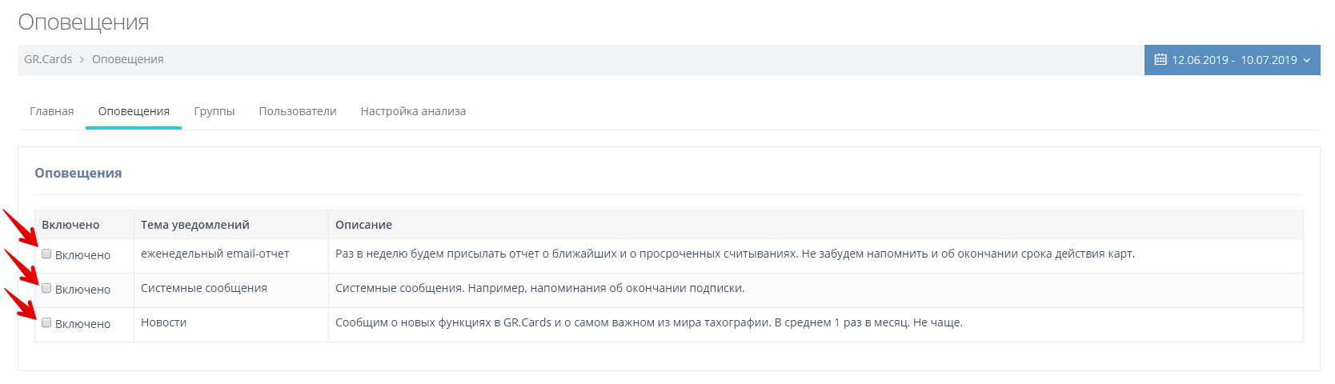Open the Группы tab

point(214,111)
